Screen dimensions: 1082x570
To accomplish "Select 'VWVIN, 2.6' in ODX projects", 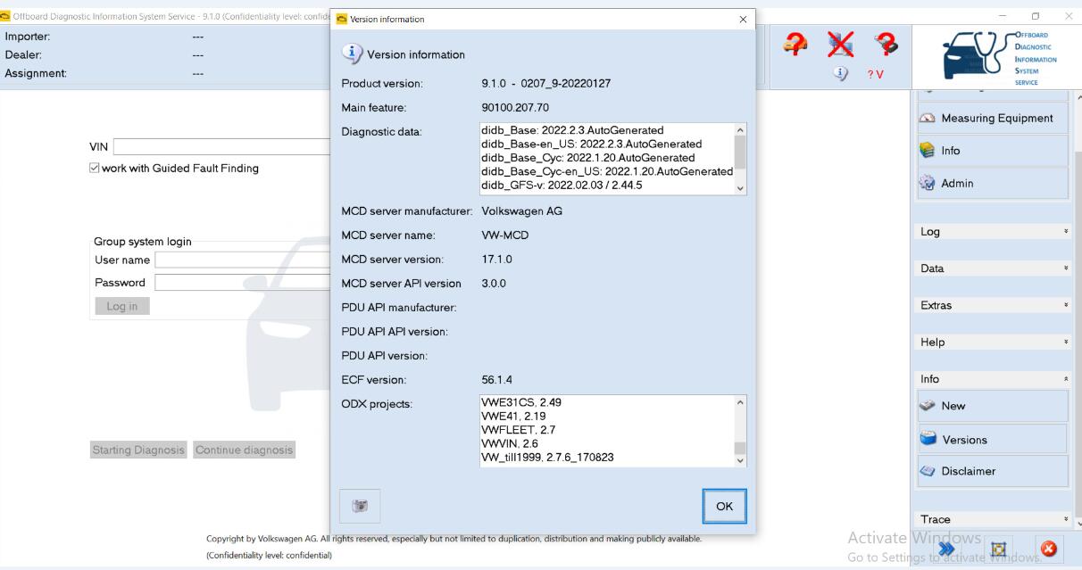I will point(509,443).
